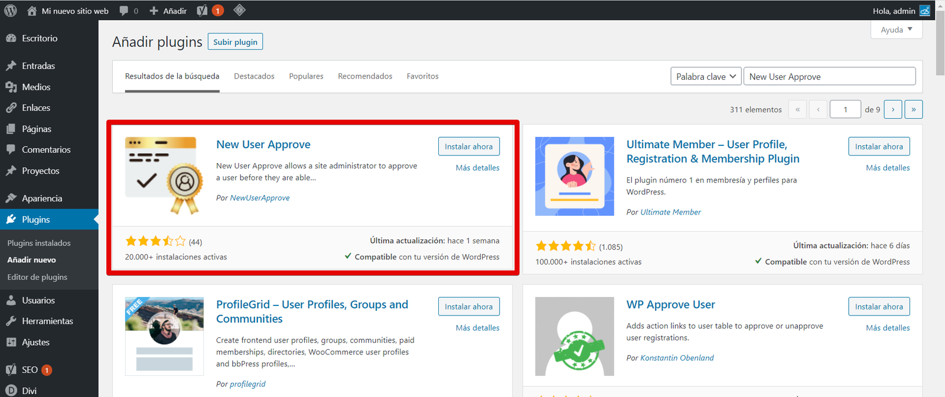
Task: Open Más detalles for ProfileGrid
Action: click(477, 328)
